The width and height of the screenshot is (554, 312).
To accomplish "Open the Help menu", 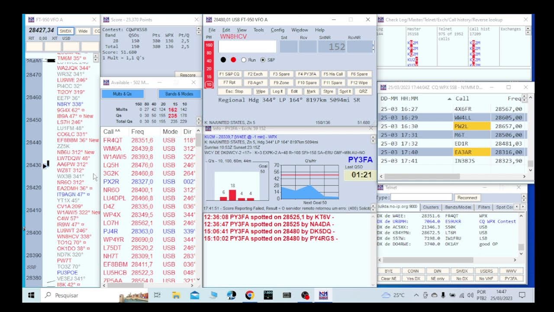I will coord(319,30).
